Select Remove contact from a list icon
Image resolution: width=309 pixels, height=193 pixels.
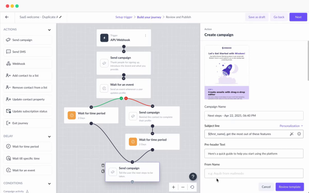tap(8, 88)
